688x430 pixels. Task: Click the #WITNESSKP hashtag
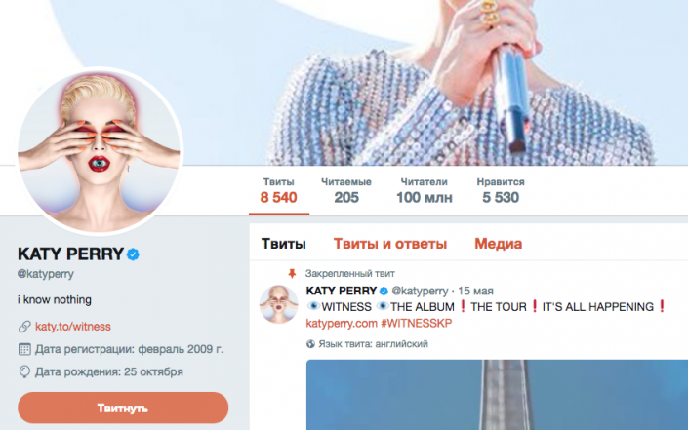coord(413,323)
